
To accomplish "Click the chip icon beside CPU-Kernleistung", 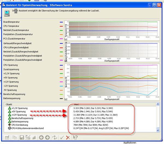I will pos(10,125).
